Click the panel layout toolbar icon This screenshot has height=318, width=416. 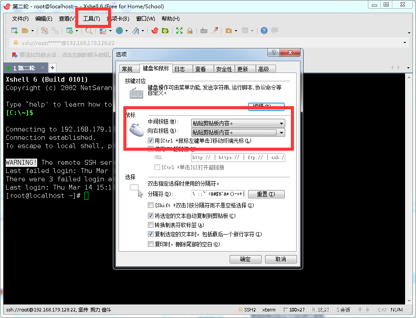point(245,31)
